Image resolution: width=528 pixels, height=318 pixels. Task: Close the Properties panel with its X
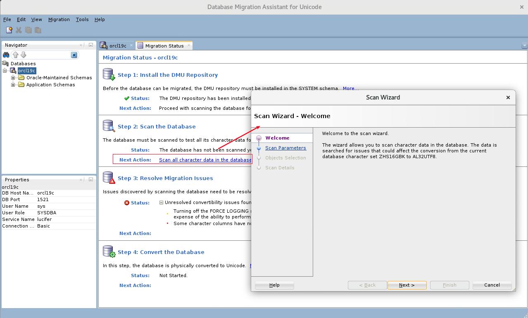coord(81,180)
